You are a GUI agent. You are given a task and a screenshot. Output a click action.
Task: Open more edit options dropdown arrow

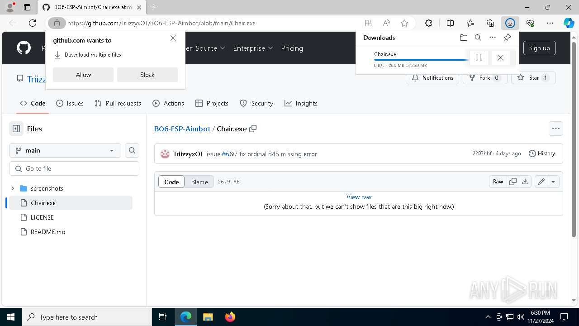(x=553, y=182)
